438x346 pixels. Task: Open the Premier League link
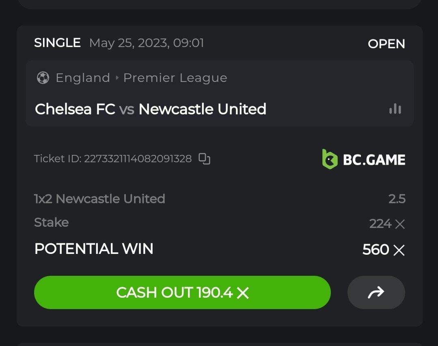pyautogui.click(x=175, y=77)
